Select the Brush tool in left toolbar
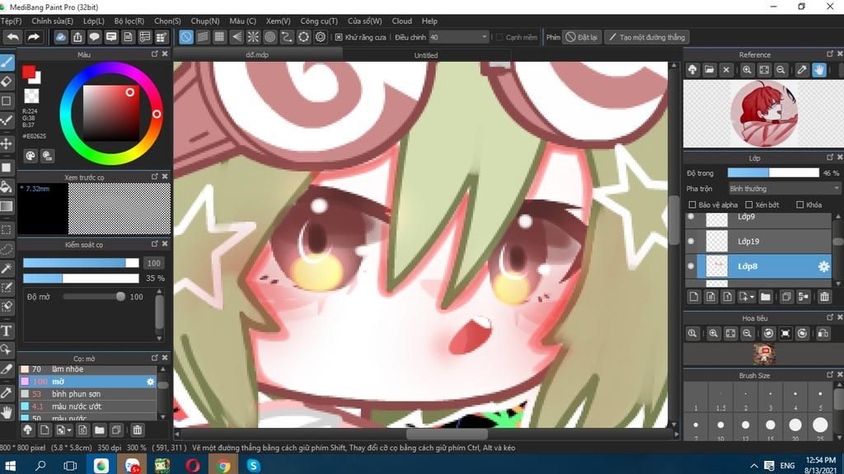 [x=7, y=63]
